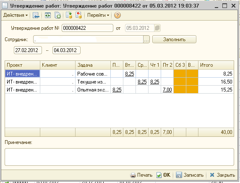Click the OK button
Viewport: 240px width, 183px height.
(163, 175)
